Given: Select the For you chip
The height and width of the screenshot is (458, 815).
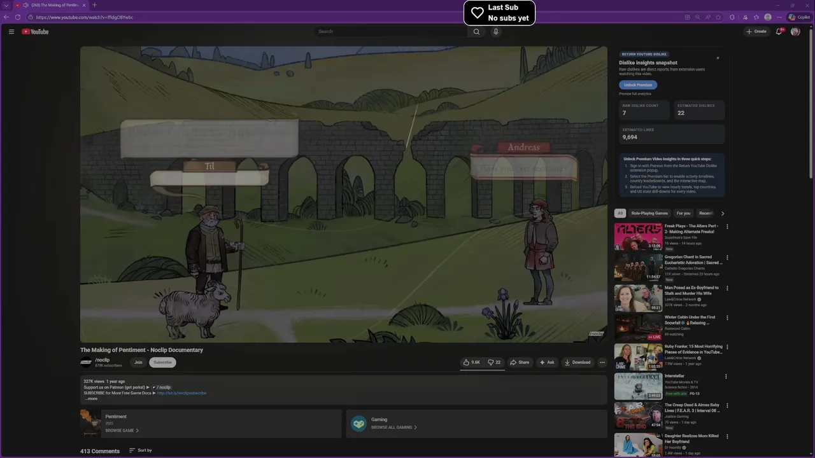Looking at the screenshot, I should 683,213.
